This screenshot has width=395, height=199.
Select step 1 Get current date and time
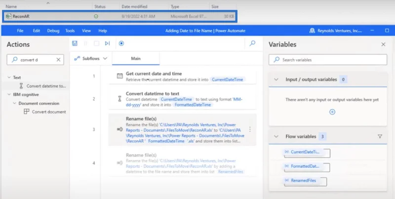[x=182, y=77]
